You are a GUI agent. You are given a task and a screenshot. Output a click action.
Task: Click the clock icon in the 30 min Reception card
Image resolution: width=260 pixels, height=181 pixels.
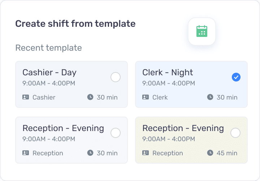pyautogui.click(x=90, y=153)
